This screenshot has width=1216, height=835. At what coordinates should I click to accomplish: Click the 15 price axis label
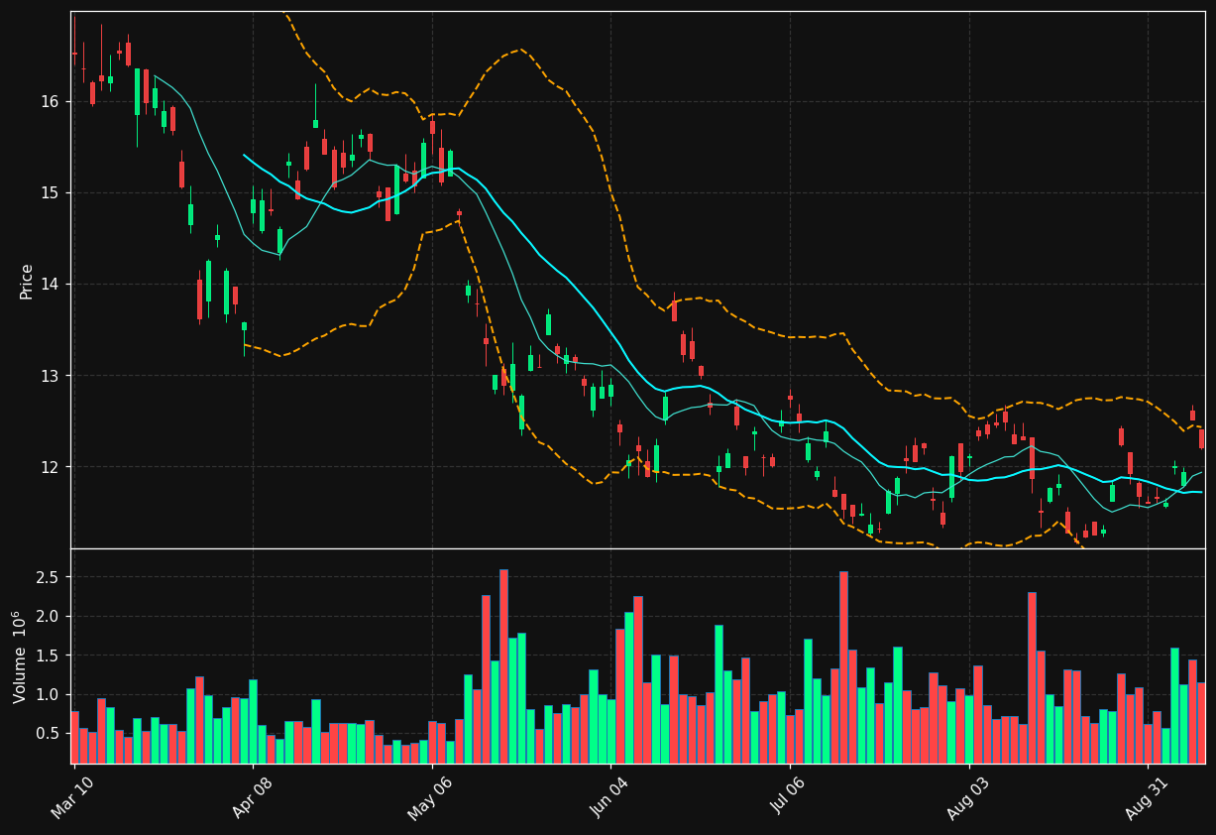[x=50, y=192]
